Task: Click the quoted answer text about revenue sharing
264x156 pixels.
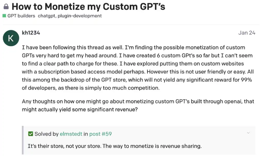Action: coord(114,146)
